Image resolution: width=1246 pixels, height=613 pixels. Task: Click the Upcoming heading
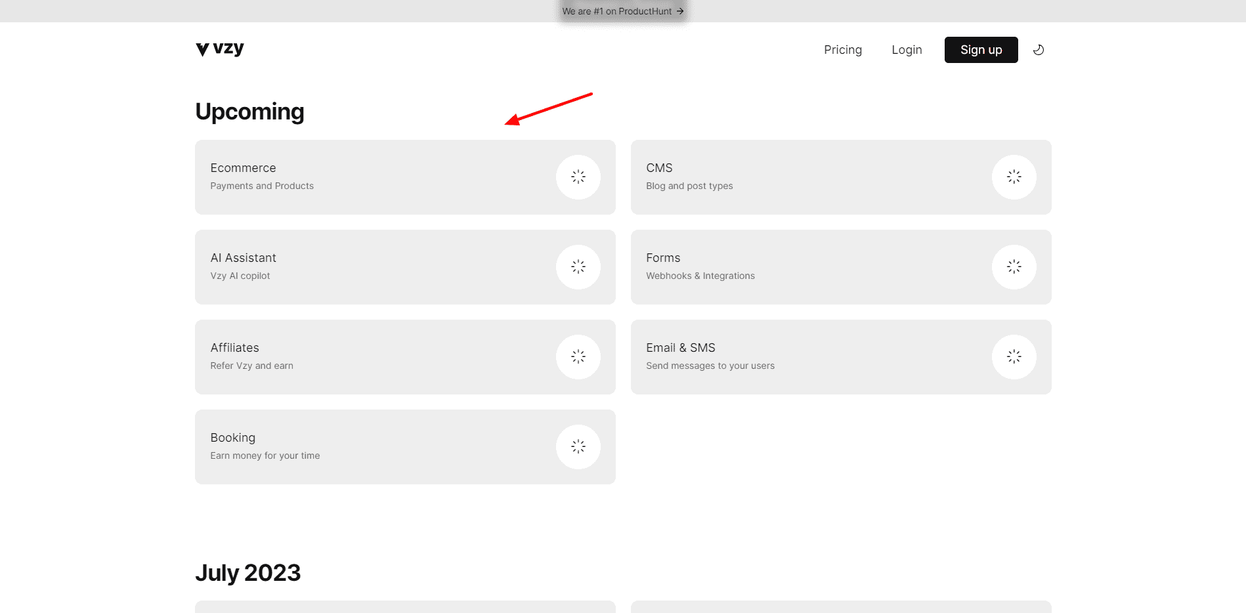(x=249, y=112)
